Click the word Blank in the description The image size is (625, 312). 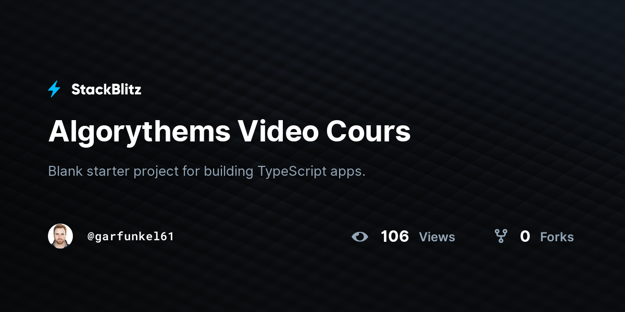point(66,171)
